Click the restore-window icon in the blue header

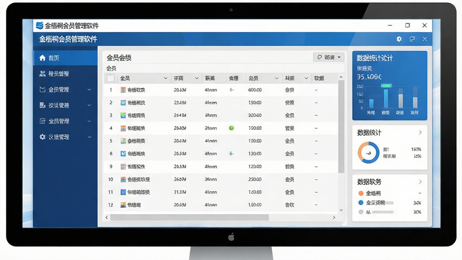[x=412, y=39]
